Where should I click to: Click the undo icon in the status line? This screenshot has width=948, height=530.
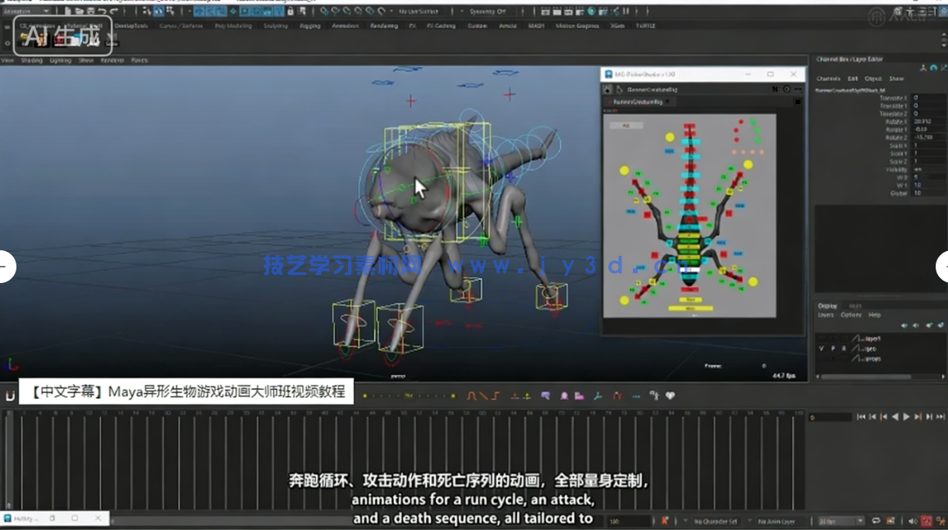click(x=103, y=11)
